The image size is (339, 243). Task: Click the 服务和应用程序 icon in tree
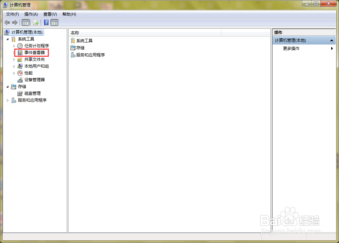[x=14, y=100]
